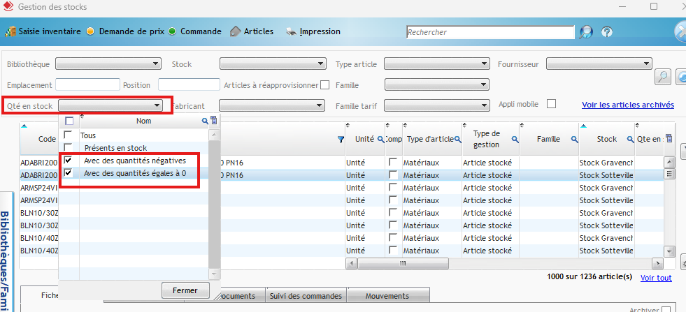Toggle Comp checkbox in Stock Sotteville BLN10/40Z row

point(393,251)
